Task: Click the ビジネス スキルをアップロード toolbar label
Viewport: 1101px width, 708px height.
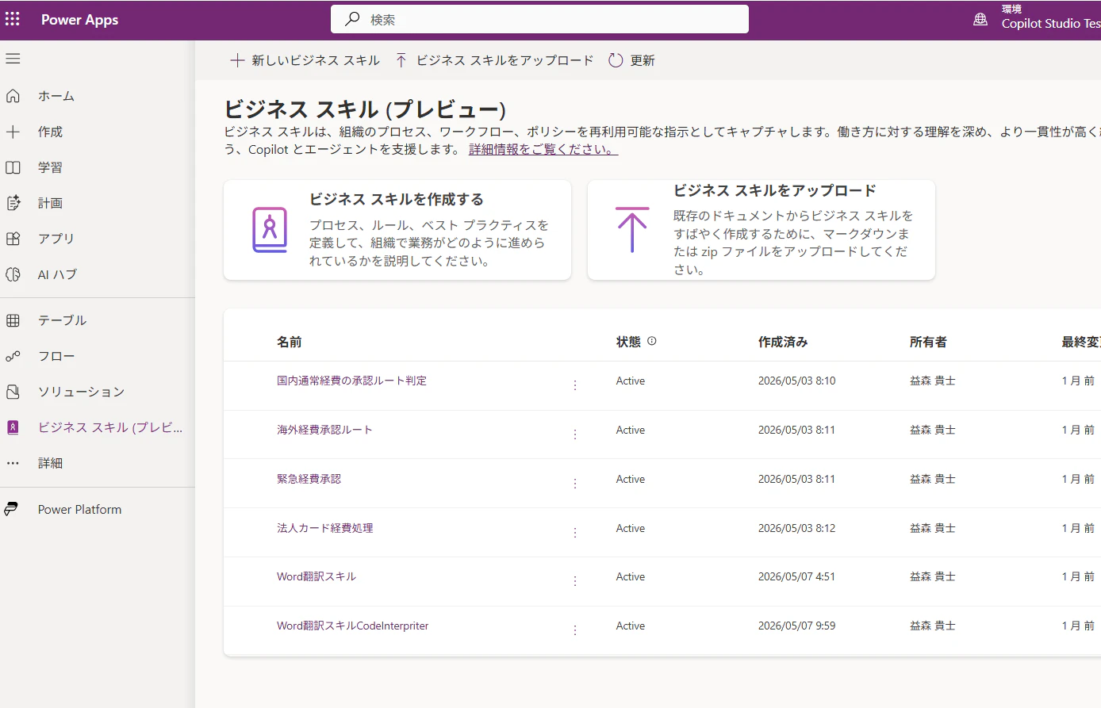Action: [x=504, y=60]
